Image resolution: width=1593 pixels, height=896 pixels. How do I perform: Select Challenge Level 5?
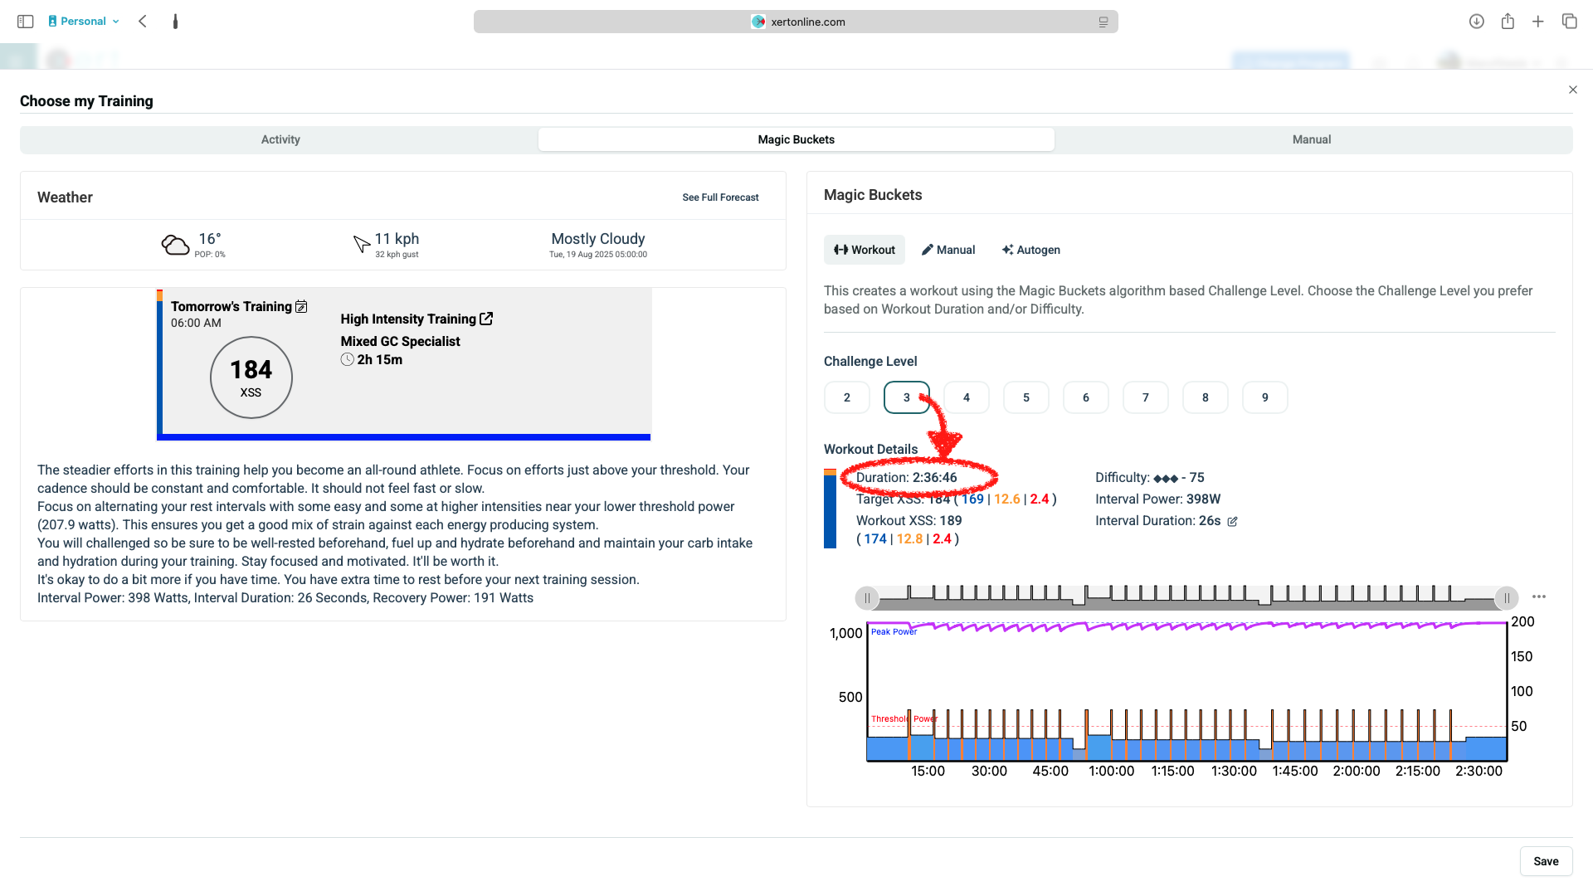point(1025,397)
